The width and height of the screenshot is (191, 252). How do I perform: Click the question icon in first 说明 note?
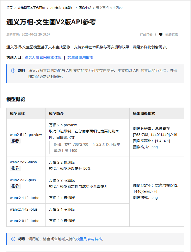pos(13,71)
